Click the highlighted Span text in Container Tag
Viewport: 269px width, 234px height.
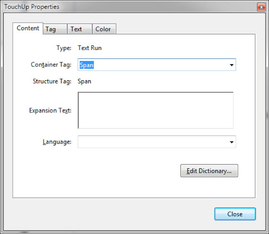87,65
